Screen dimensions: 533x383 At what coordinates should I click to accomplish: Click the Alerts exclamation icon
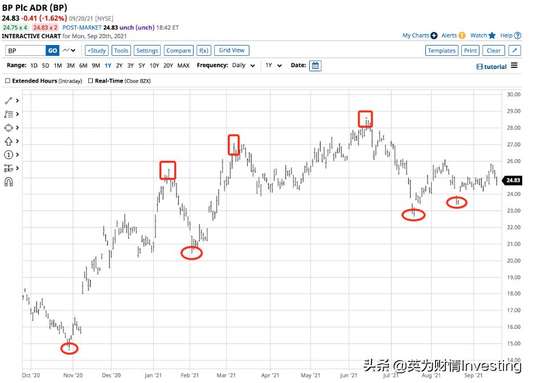(462, 35)
